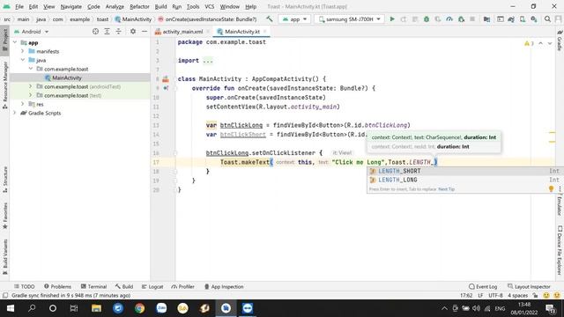Start debugging with the green bug icon
This screenshot has width=564, height=317.
[427, 19]
